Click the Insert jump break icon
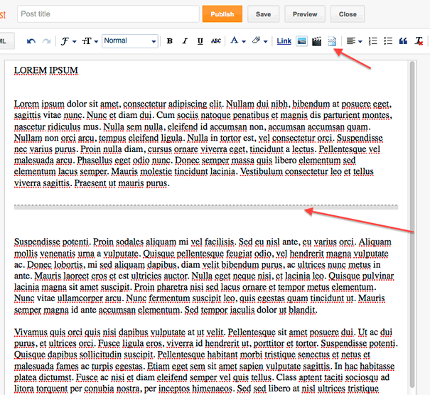Screen dimensions: 430x395 coord(332,41)
